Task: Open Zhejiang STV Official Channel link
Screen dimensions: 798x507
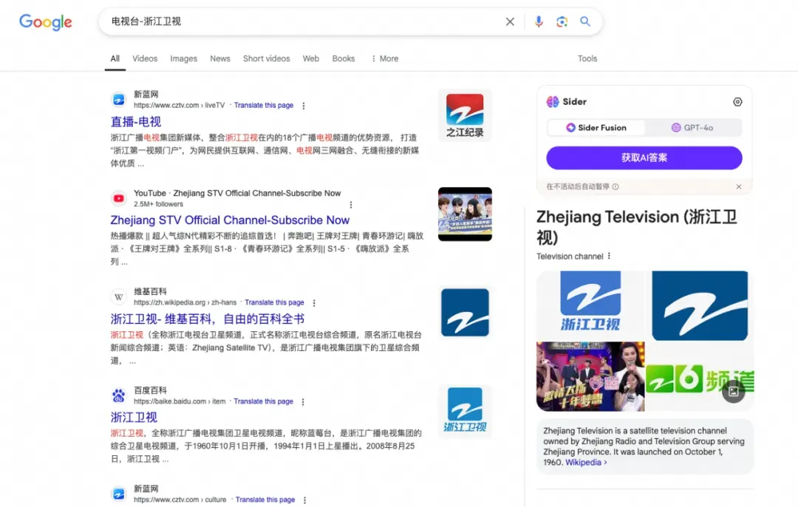Action: coord(230,220)
